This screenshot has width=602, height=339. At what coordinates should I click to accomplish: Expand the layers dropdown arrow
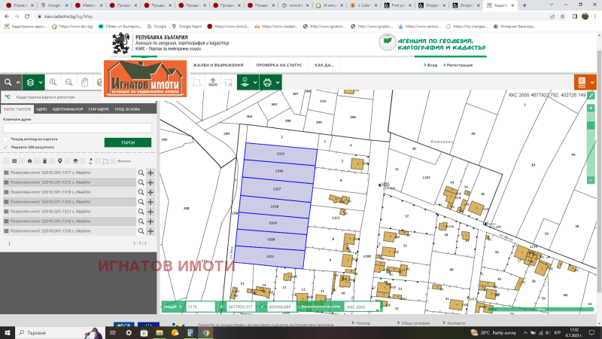[x=39, y=82]
